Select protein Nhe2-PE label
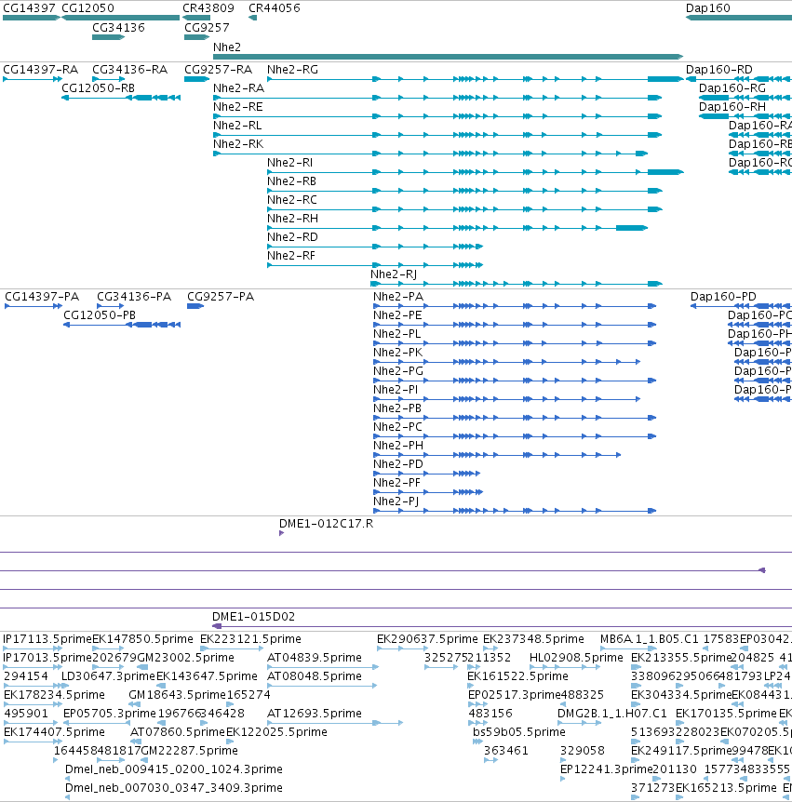The image size is (792, 802). [x=397, y=315]
